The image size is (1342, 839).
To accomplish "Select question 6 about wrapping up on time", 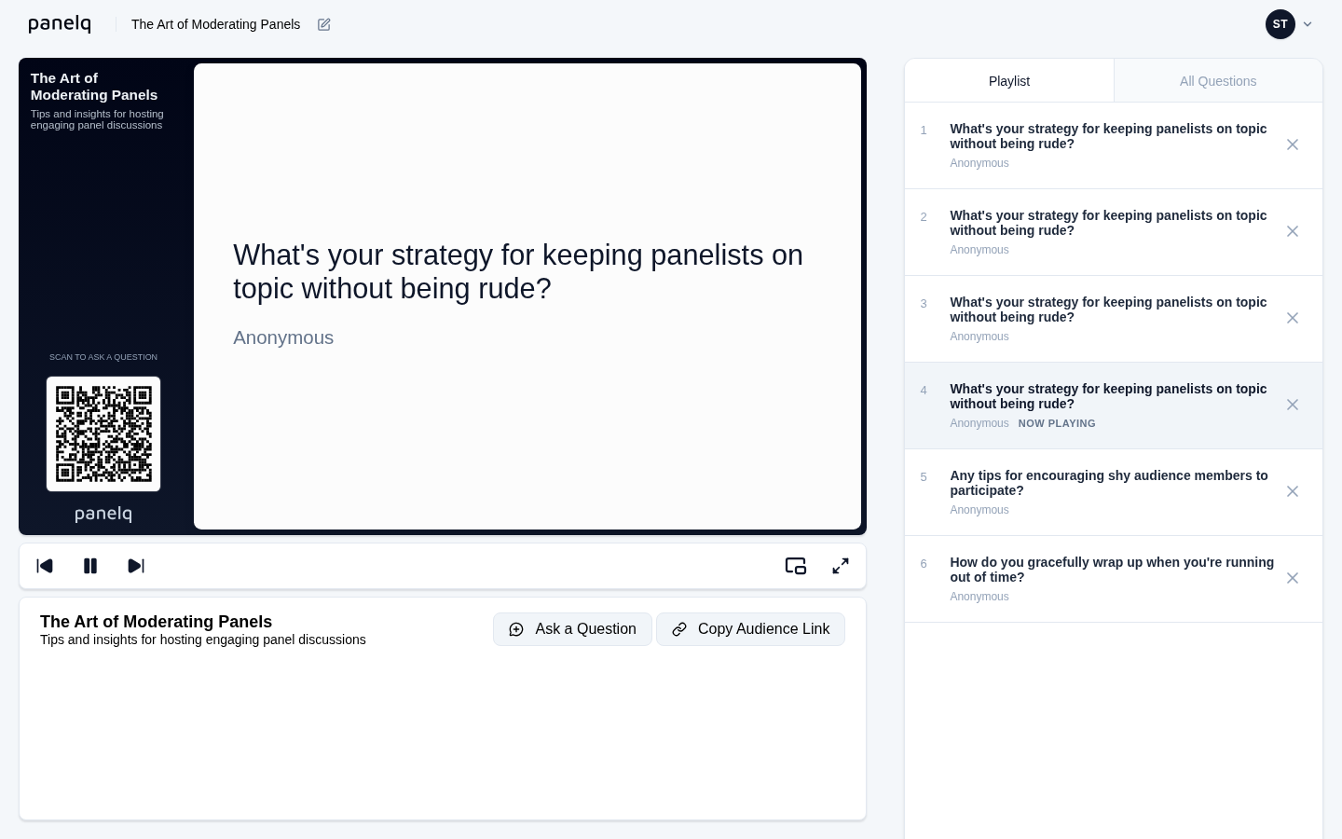I will point(1112,570).
